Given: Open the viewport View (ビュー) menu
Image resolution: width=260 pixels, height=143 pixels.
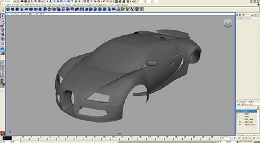Looking at the screenshot, I should [8, 14].
